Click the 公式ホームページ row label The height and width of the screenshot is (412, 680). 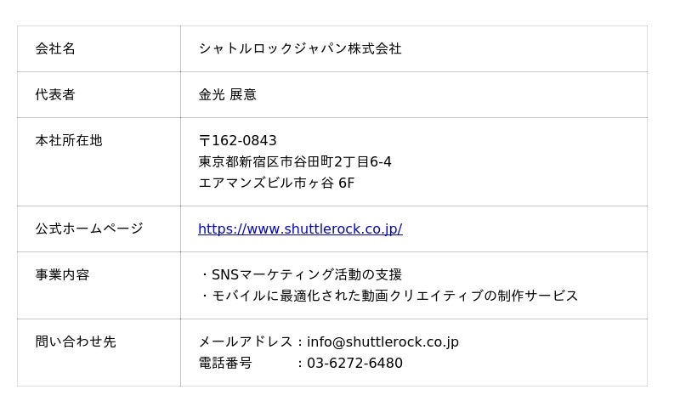[89, 229]
